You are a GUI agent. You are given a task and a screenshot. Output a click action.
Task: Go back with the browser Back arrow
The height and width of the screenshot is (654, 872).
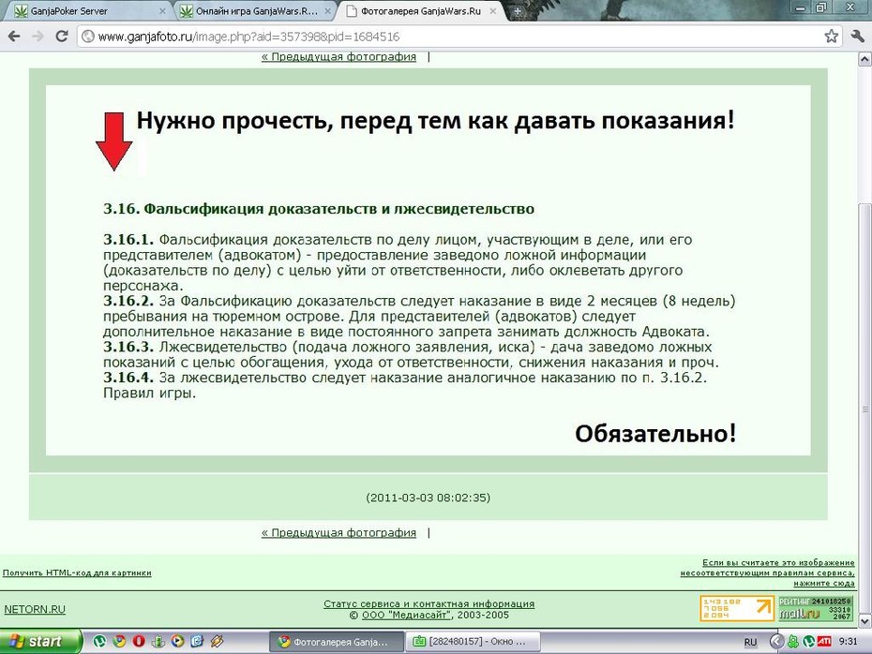point(14,37)
